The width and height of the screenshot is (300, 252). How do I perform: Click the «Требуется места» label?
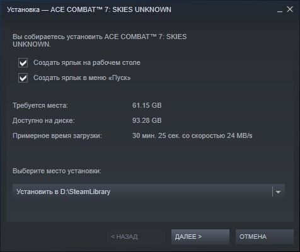tap(40, 105)
